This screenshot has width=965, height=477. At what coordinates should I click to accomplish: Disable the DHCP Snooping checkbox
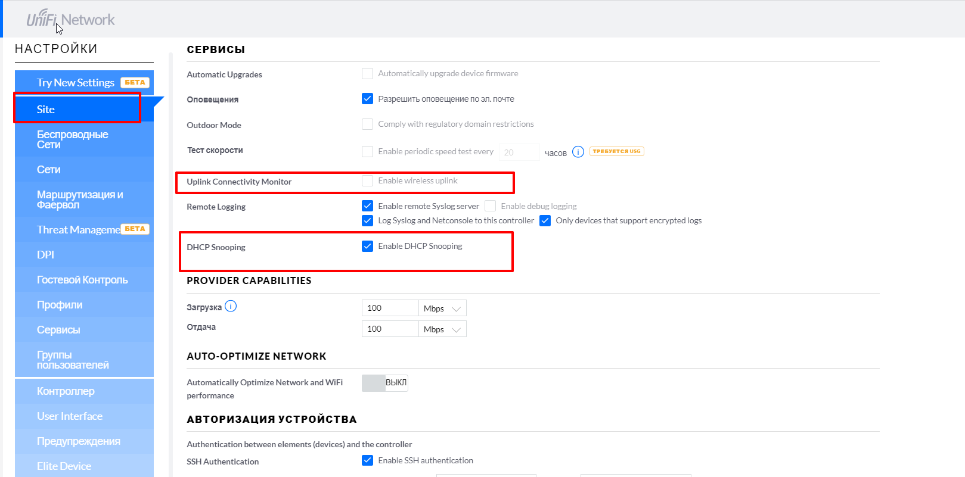coord(368,247)
